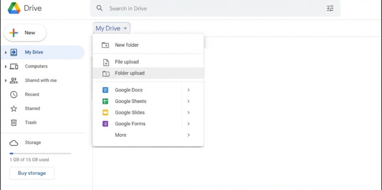Viewport: 382px width, 190px height.
Task: Open Trash in sidebar
Action: coord(42,122)
